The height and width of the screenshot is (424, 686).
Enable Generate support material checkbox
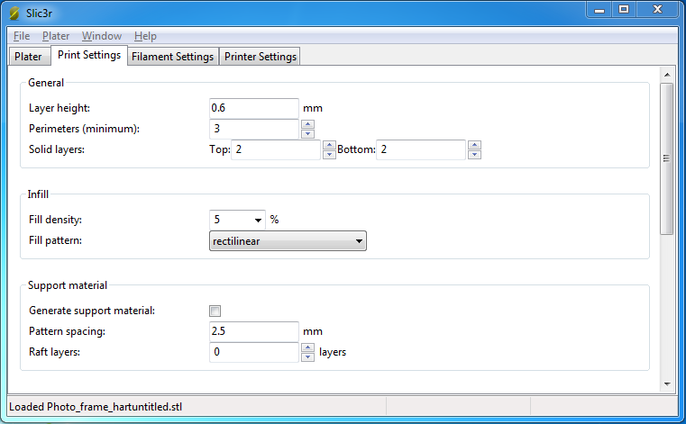[x=215, y=311]
